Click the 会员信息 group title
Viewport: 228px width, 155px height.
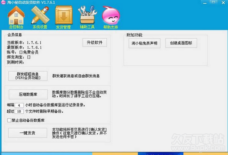click(15, 35)
